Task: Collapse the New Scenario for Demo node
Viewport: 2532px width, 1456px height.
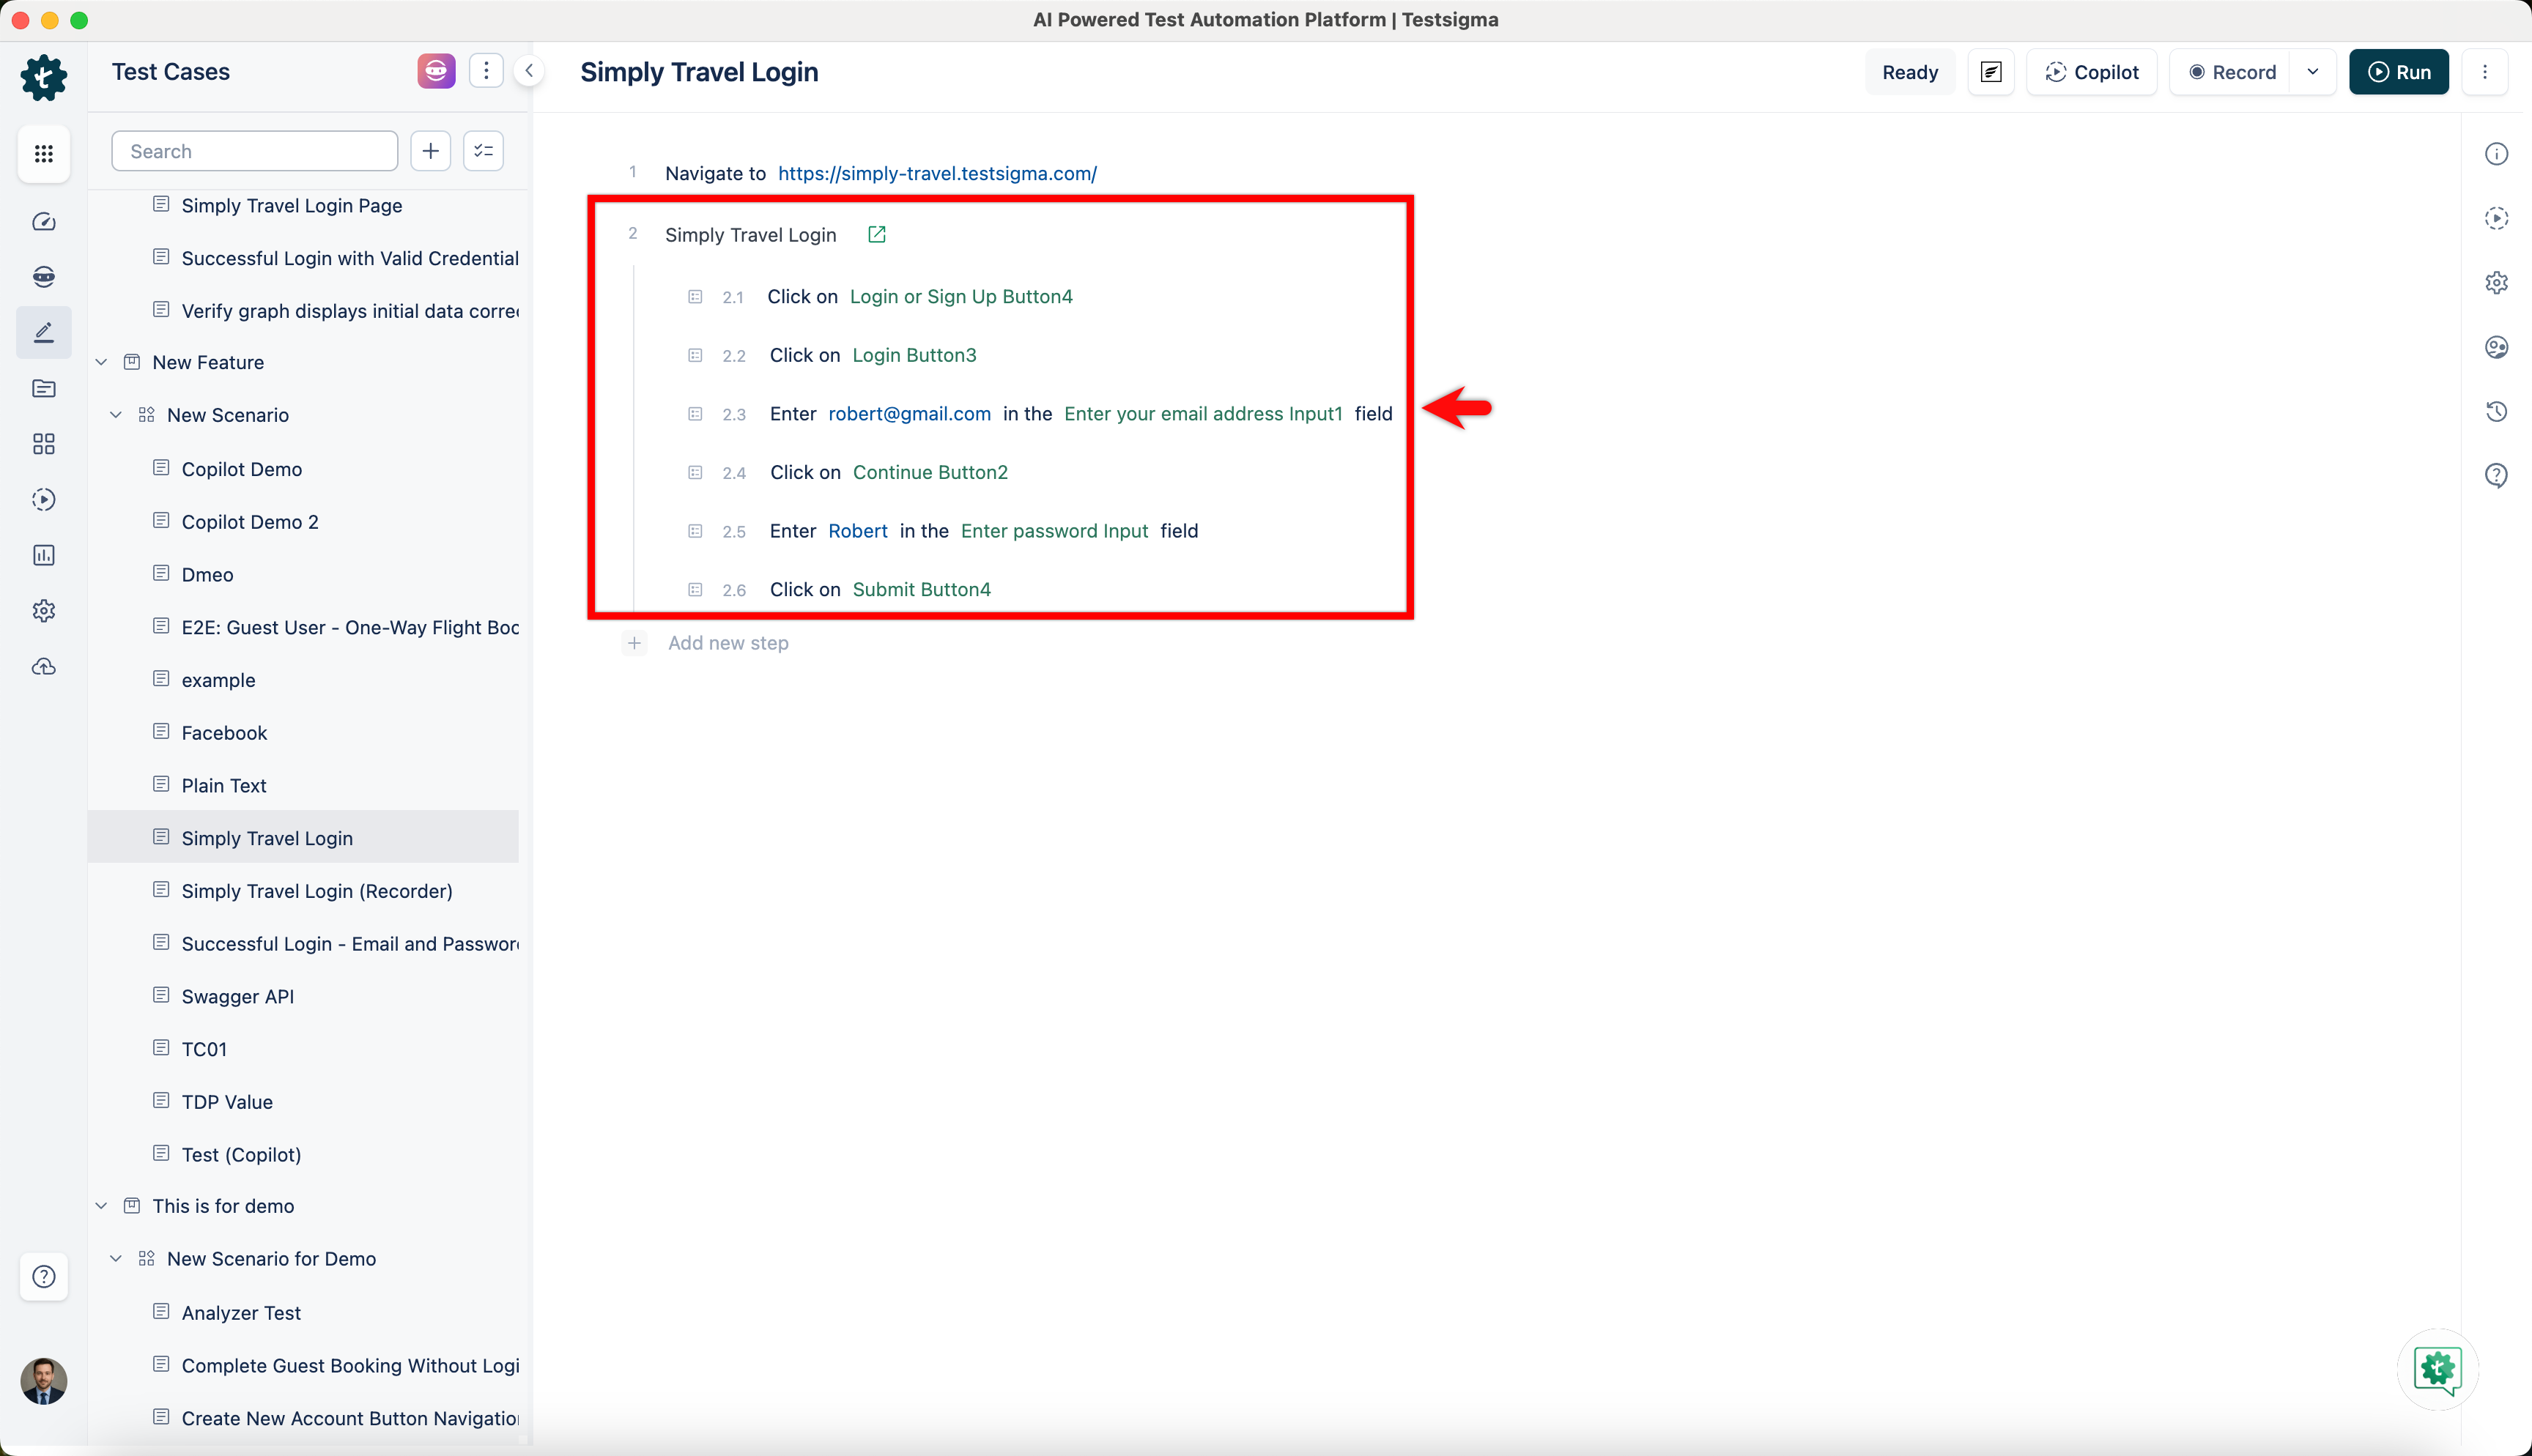Action: [116, 1259]
